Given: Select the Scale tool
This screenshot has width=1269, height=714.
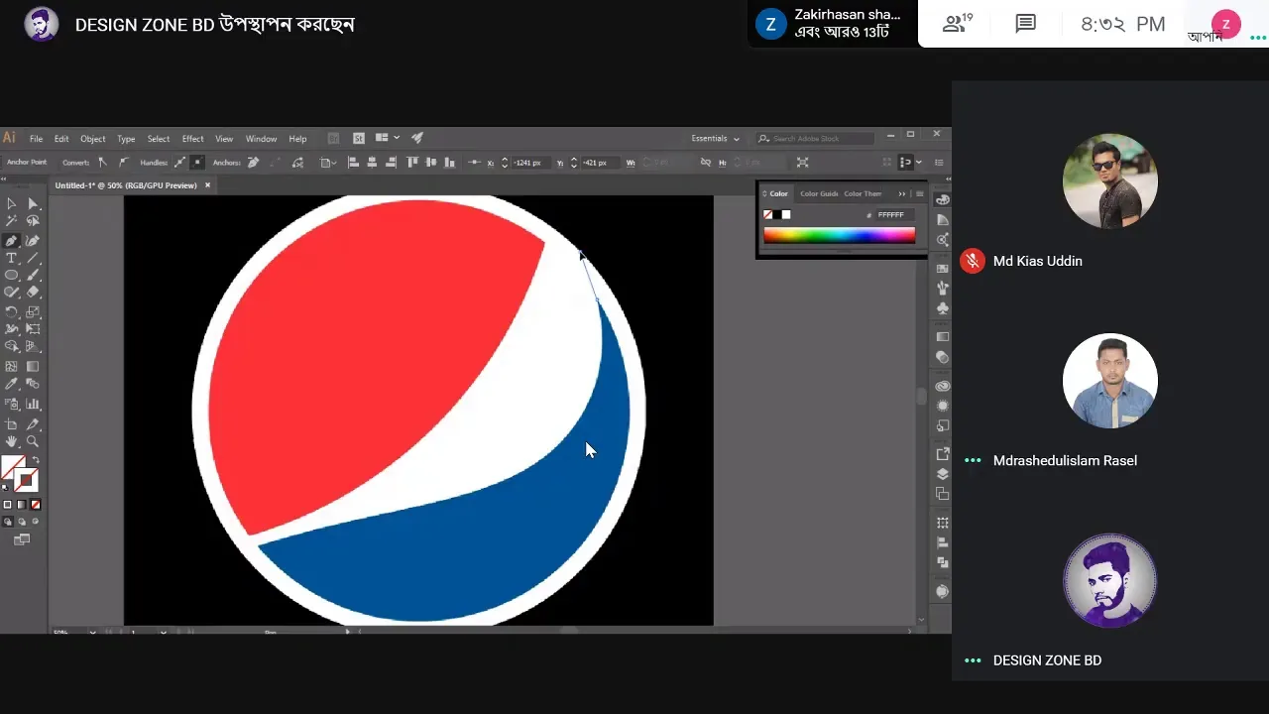Looking at the screenshot, I should tap(33, 311).
